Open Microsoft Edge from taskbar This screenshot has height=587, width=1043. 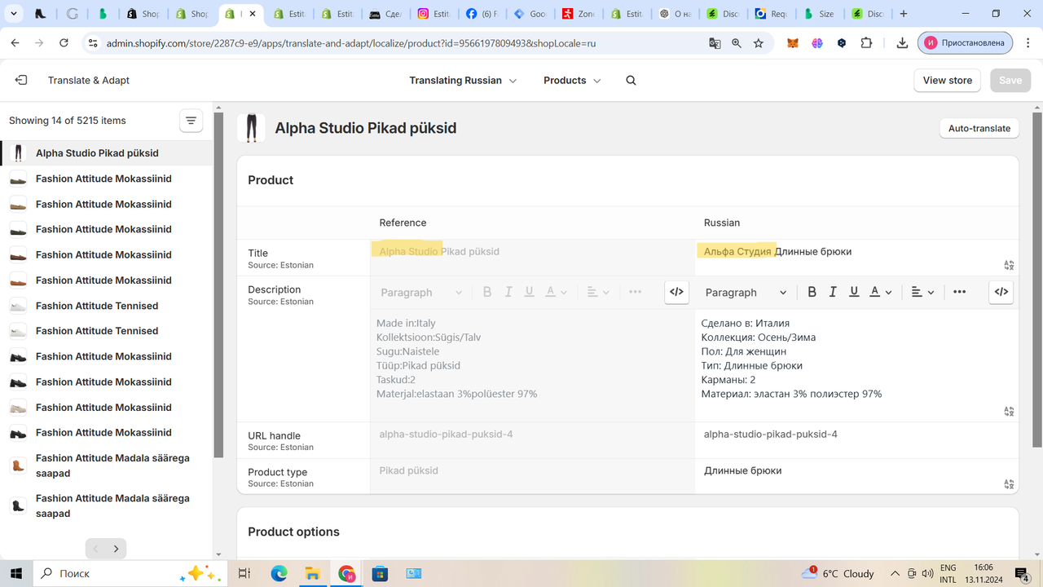pyautogui.click(x=279, y=573)
